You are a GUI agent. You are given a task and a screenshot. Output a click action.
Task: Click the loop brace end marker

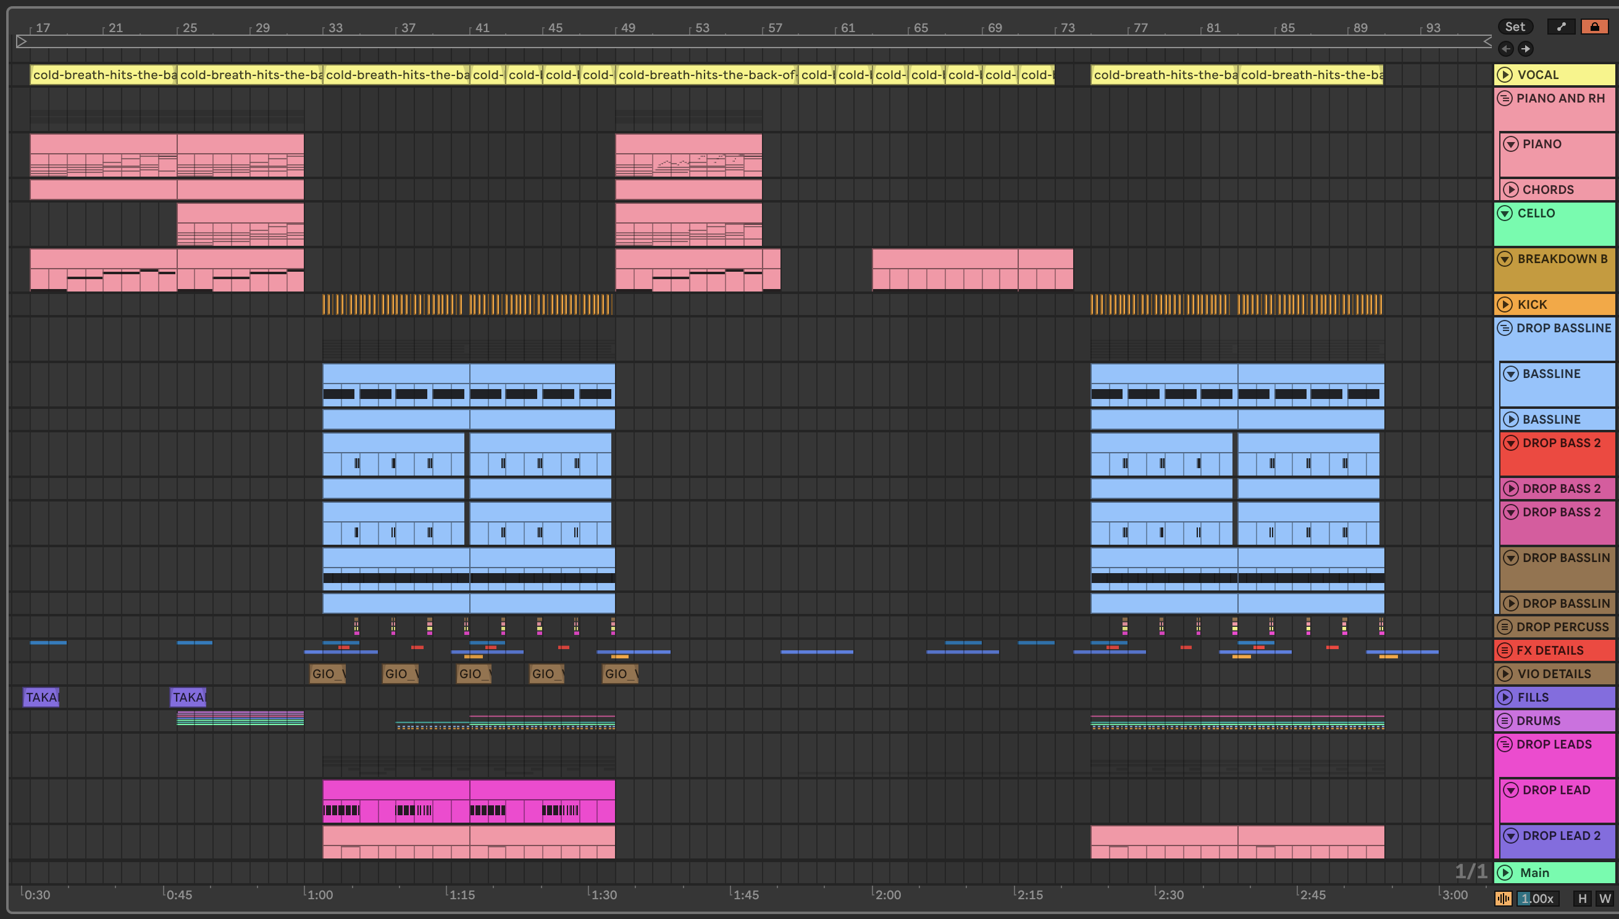point(1487,41)
